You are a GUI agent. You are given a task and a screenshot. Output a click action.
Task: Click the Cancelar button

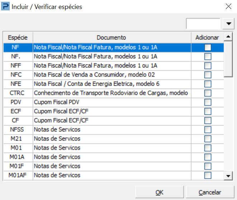[210, 192]
